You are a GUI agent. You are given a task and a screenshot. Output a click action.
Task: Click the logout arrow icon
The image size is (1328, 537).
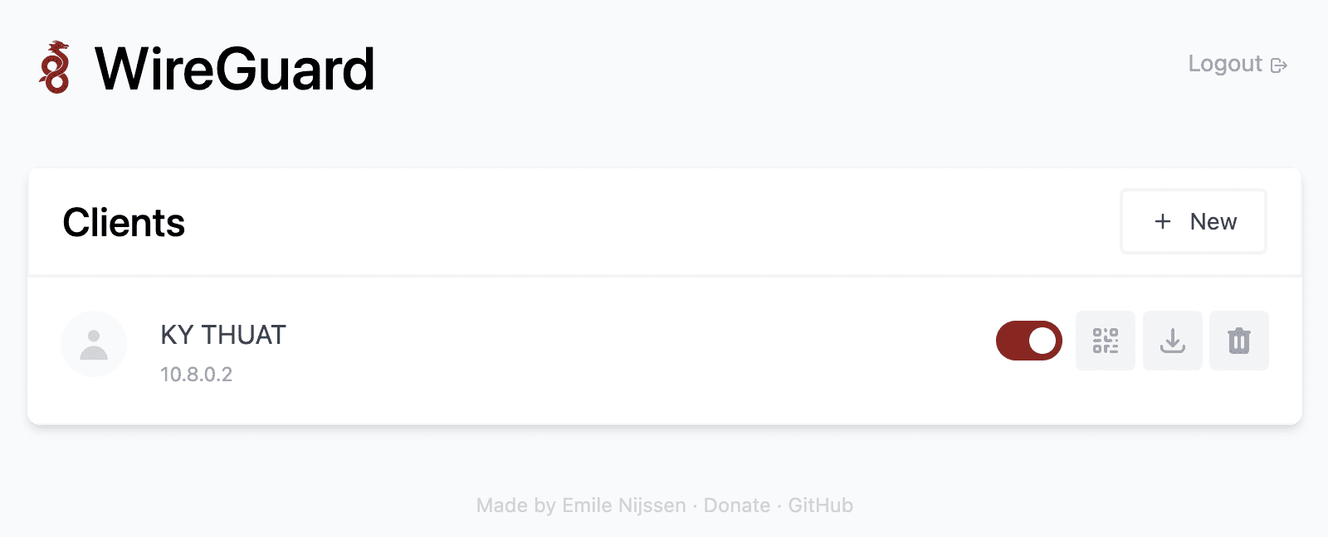click(1280, 65)
